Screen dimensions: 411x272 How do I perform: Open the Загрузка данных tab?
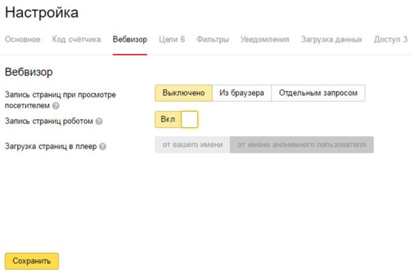tap(332, 40)
